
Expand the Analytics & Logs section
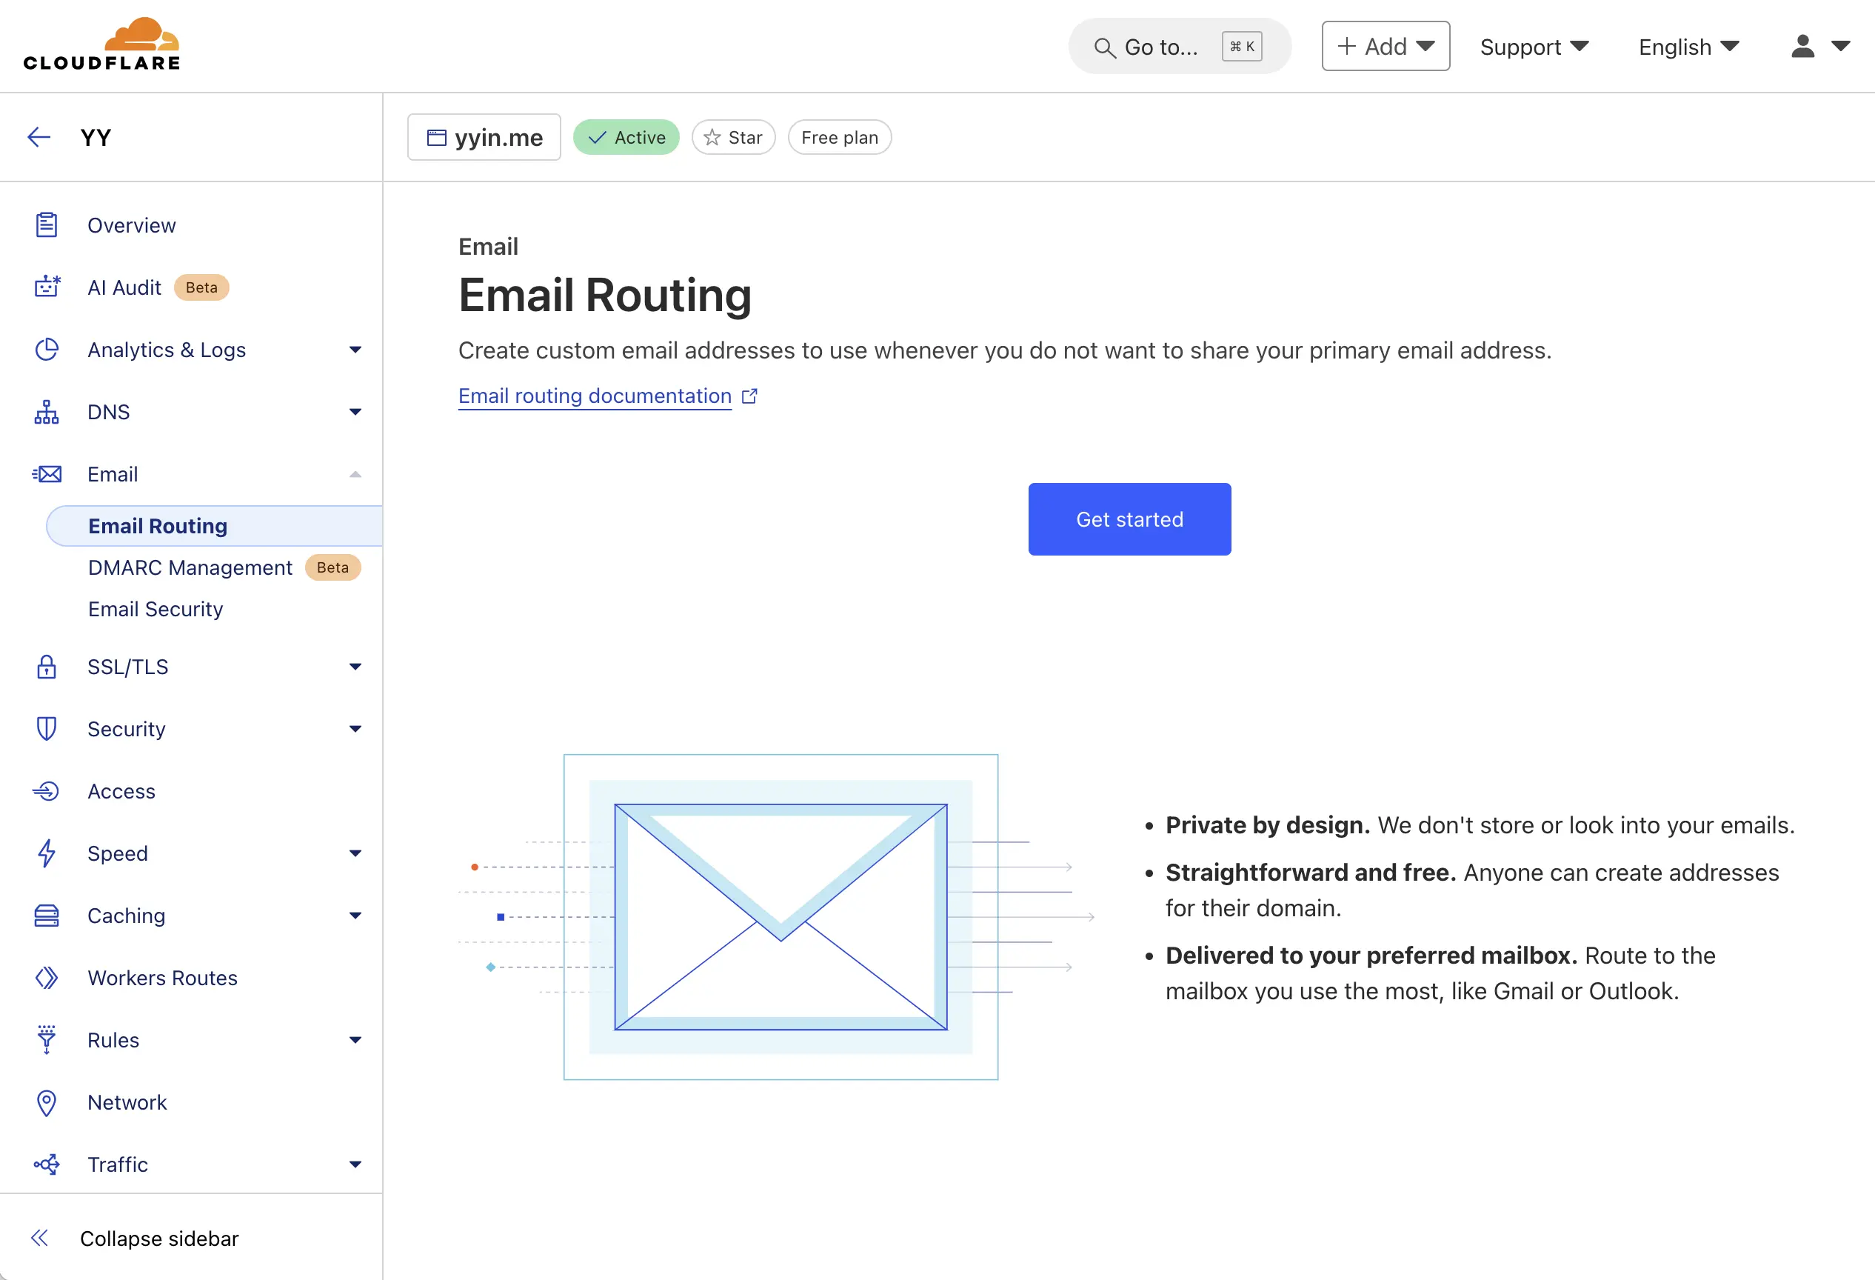pyautogui.click(x=355, y=350)
